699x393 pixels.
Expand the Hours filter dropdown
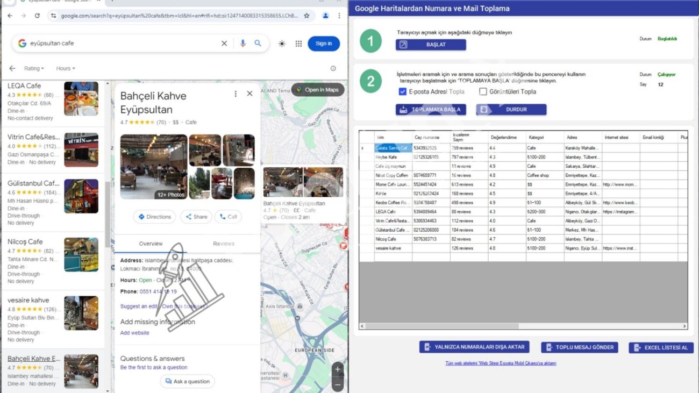pos(66,68)
